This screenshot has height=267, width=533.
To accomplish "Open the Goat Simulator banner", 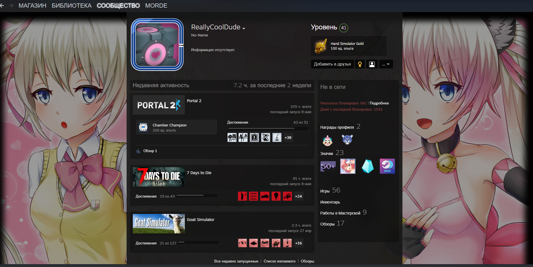I will click(x=159, y=224).
